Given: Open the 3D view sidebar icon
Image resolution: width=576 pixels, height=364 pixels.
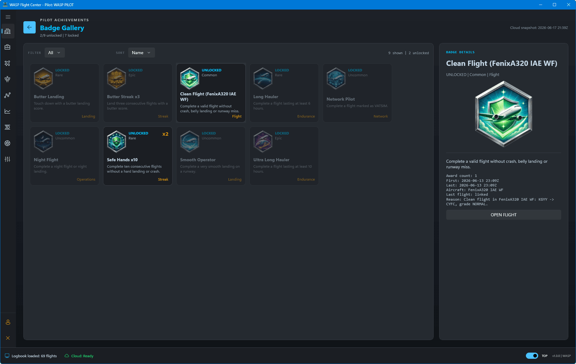Looking at the screenshot, I should point(8,127).
